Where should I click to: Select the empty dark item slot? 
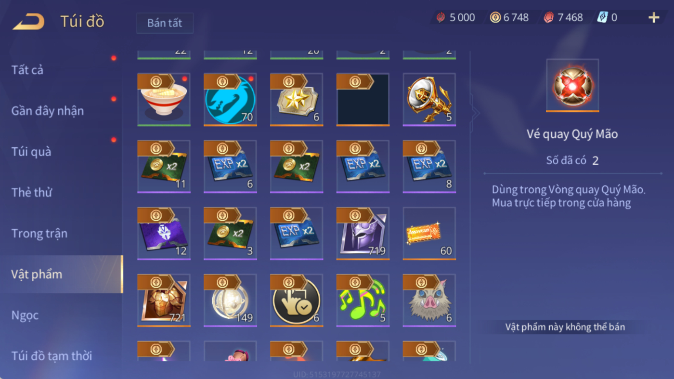(363, 100)
